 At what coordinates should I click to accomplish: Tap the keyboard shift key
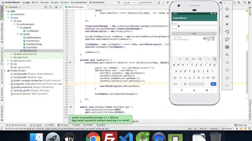(x=175, y=78)
